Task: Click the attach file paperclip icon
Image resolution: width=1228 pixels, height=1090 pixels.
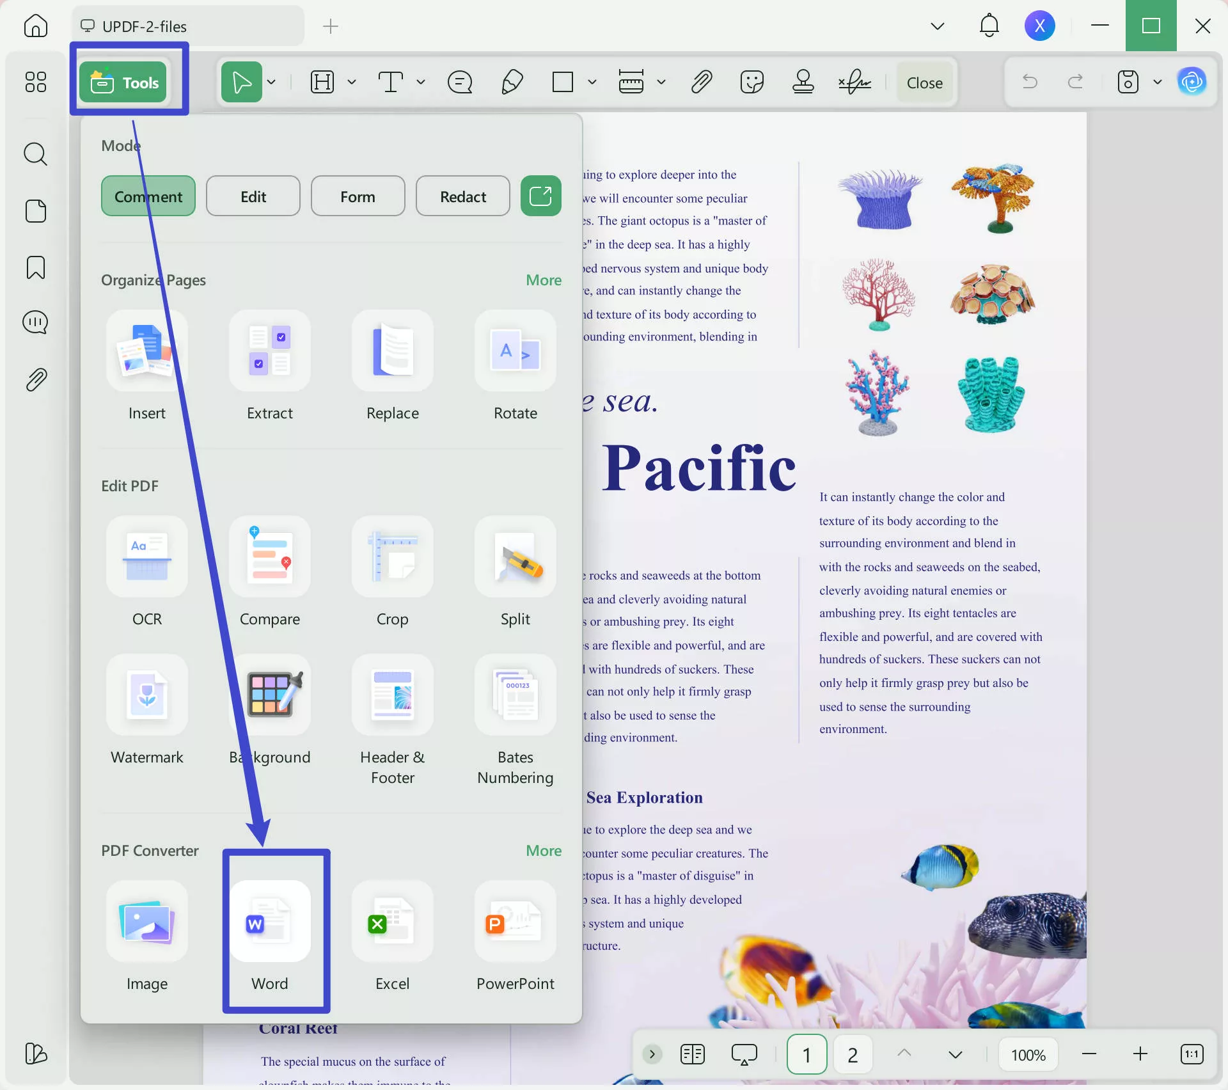Action: coord(701,82)
